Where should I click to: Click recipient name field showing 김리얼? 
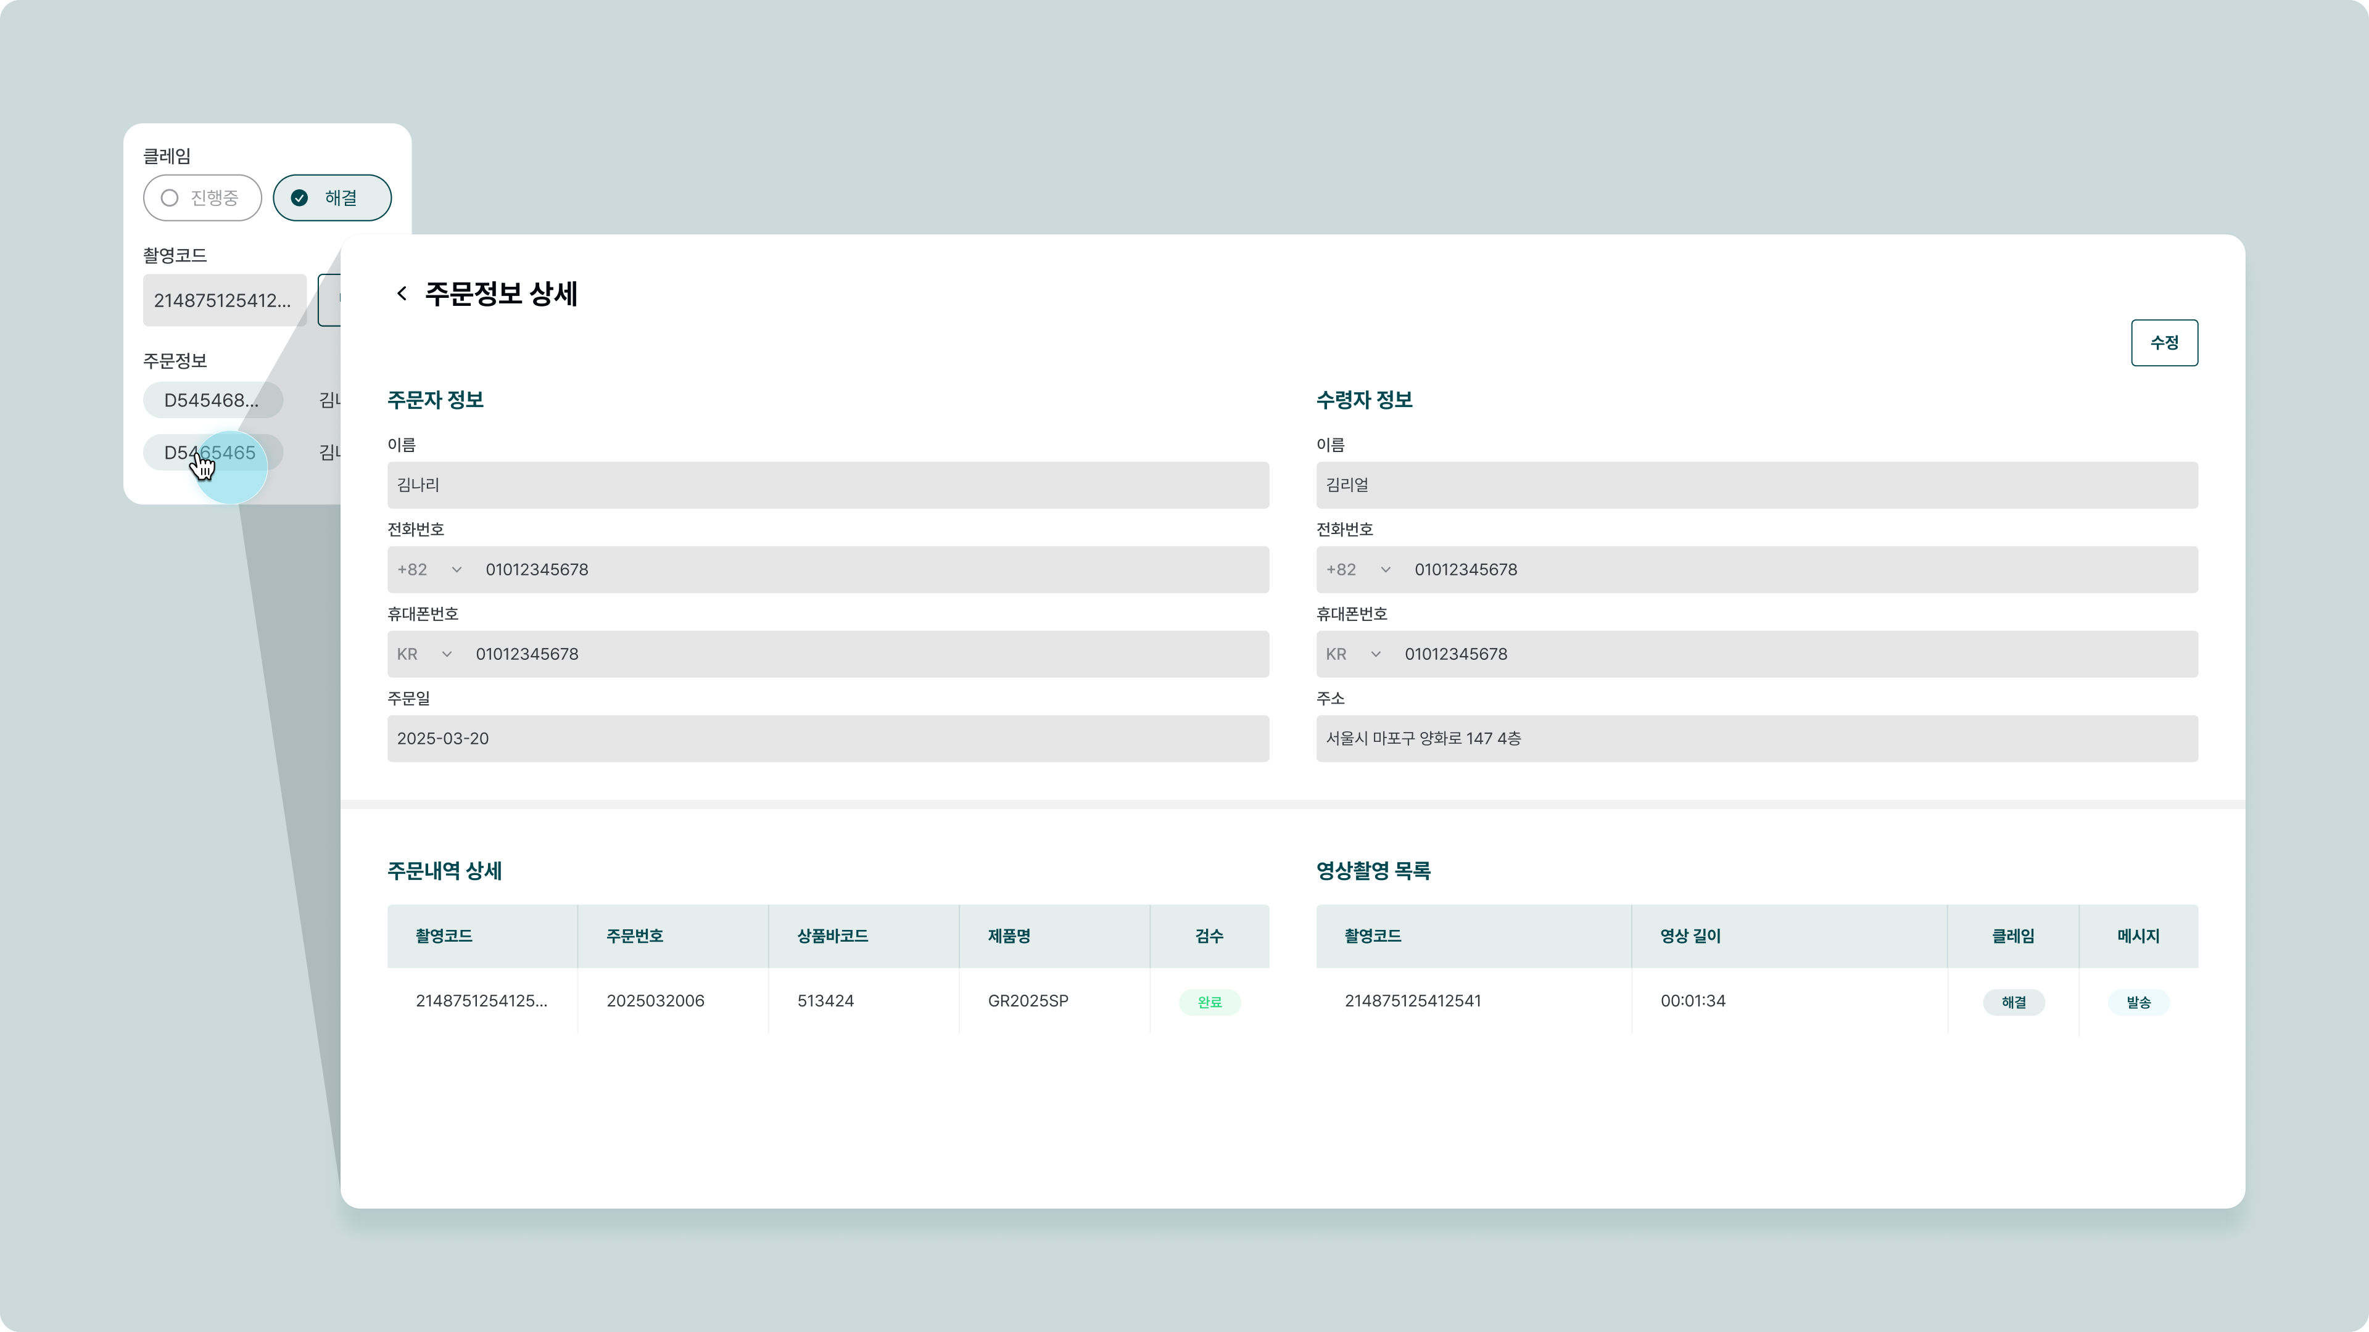pyautogui.click(x=1756, y=485)
